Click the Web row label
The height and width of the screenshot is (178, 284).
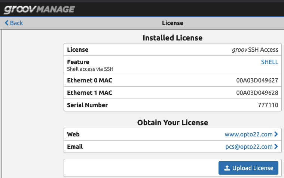tap(73, 134)
